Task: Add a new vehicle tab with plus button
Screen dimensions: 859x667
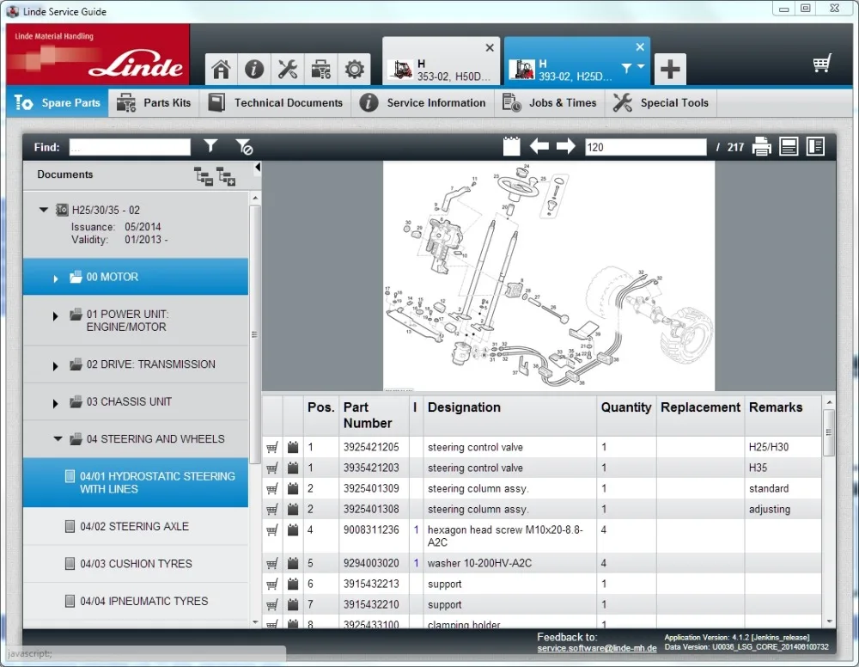Action: point(670,70)
